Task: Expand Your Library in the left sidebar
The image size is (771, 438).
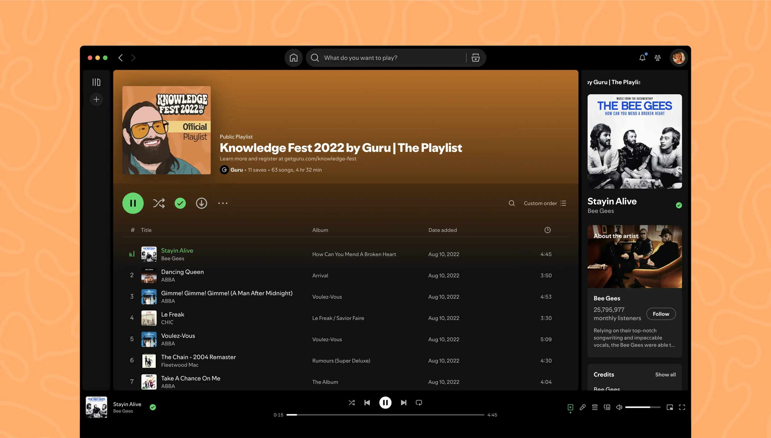Action: (x=96, y=82)
